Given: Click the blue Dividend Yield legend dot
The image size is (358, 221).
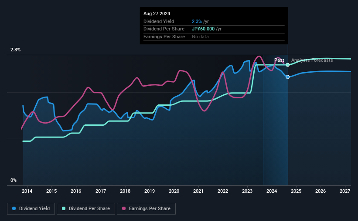Looking at the screenshot, I should pos(14,208).
